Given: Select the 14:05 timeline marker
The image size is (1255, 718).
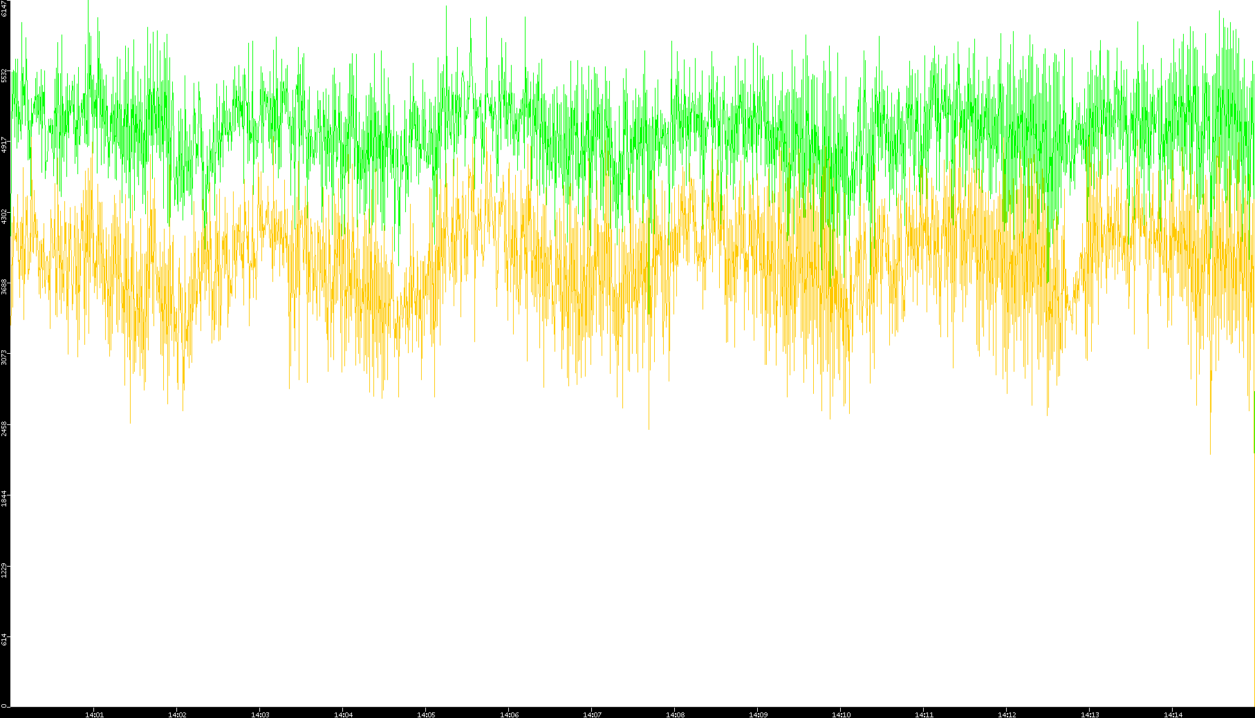Looking at the screenshot, I should click(x=426, y=715).
